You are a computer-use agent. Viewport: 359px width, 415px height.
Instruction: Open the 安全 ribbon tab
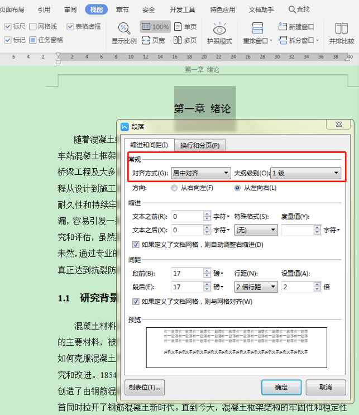pyautogui.click(x=149, y=9)
